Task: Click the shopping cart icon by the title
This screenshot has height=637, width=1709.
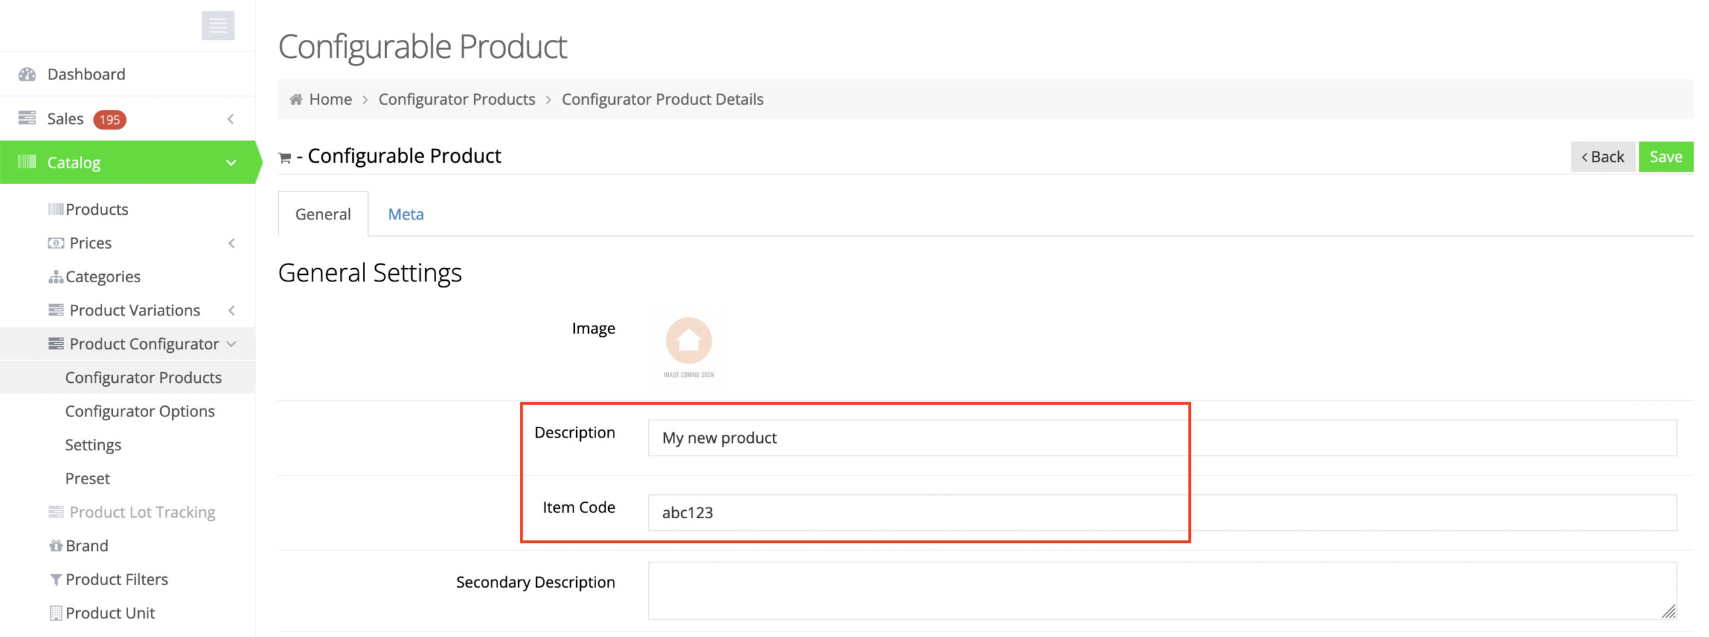Action: coord(284,158)
